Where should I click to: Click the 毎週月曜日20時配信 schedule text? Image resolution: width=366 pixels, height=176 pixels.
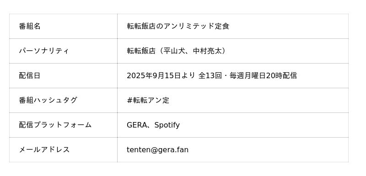pos(263,75)
